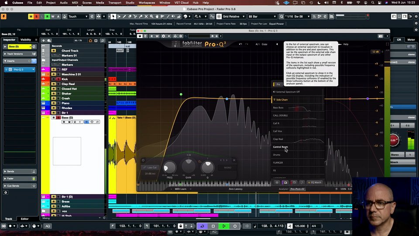Select Side Chain in external spectrum list
The image size is (419, 236).
click(x=298, y=100)
